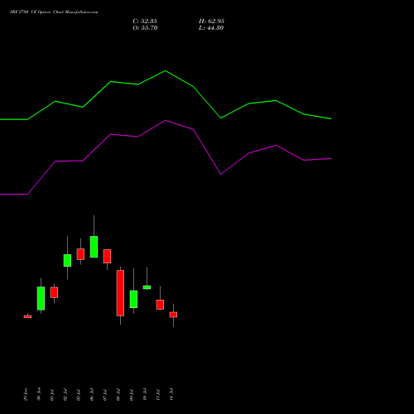Select the 06 Jul date label
Image resolution: width=414 pixels, height=414 pixels.
(x=92, y=395)
